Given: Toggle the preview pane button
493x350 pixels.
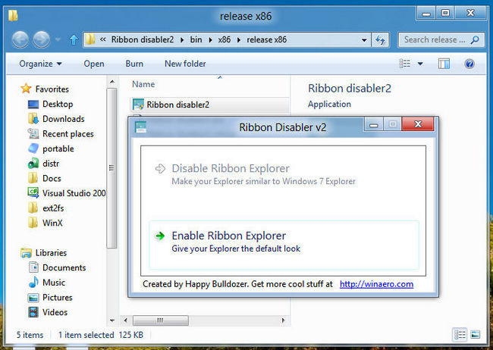Looking at the screenshot, I should coord(444,64).
